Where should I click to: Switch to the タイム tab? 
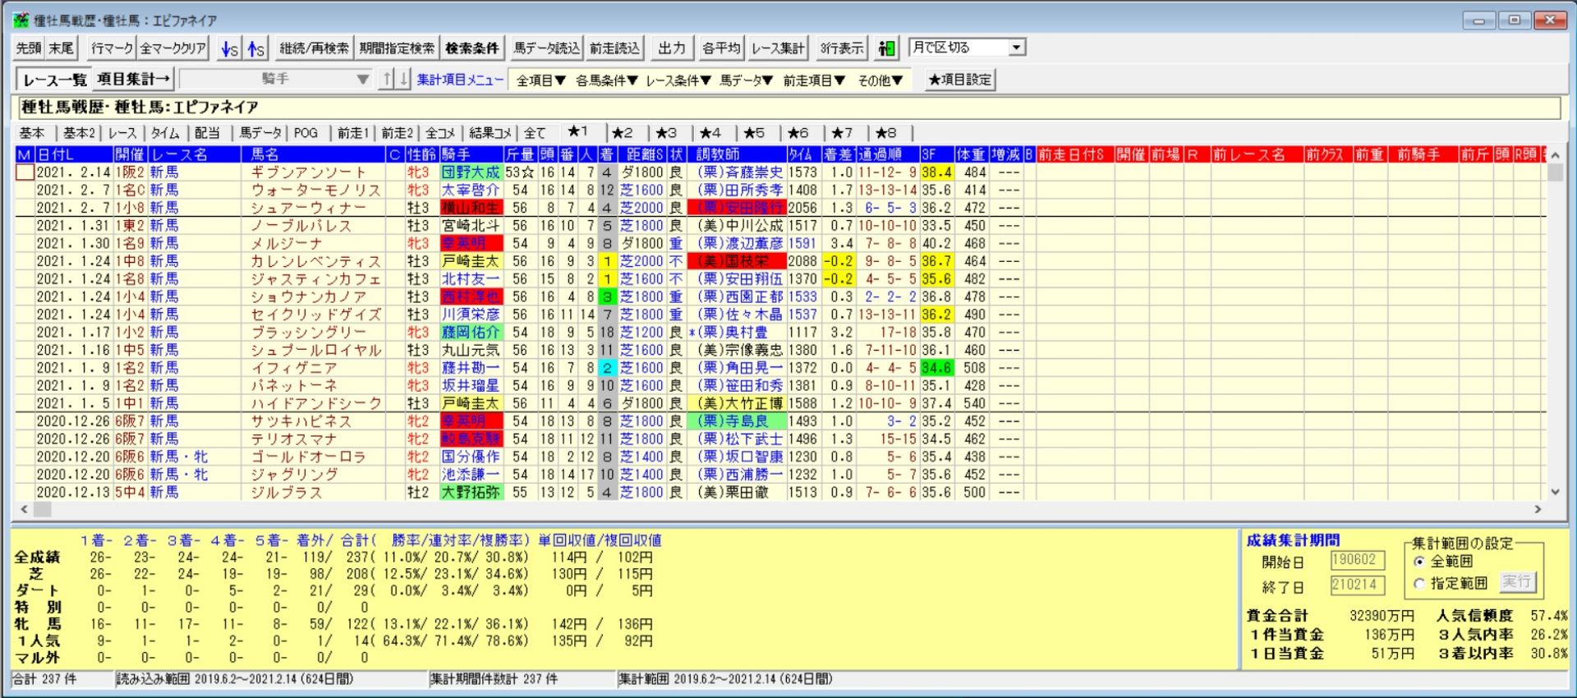(165, 133)
